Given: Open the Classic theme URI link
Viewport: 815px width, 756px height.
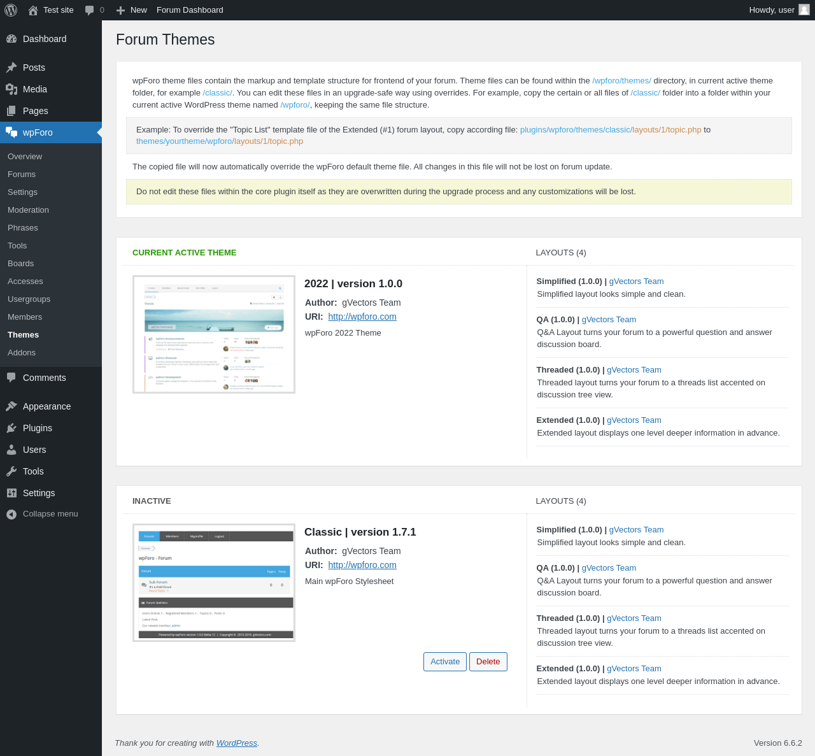Looking at the screenshot, I should pyautogui.click(x=362, y=565).
